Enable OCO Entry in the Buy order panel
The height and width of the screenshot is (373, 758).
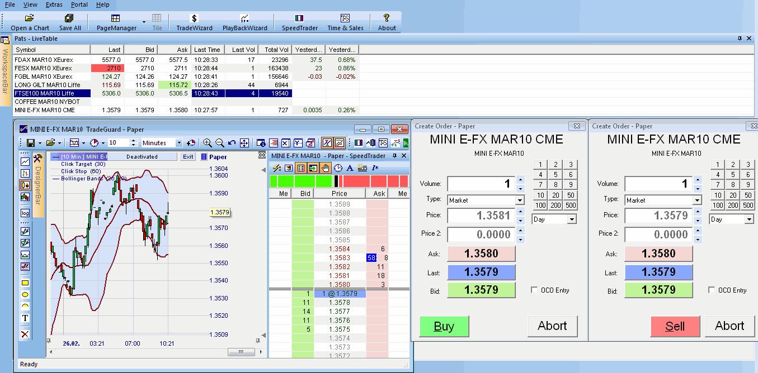coord(534,290)
